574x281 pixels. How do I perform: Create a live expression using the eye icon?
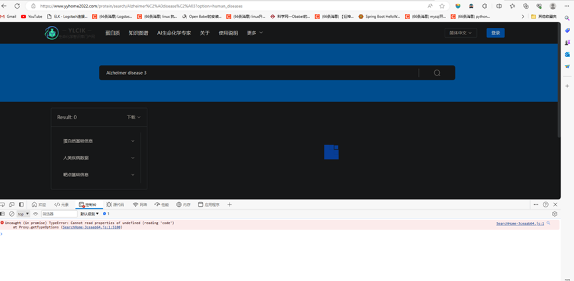[36, 214]
